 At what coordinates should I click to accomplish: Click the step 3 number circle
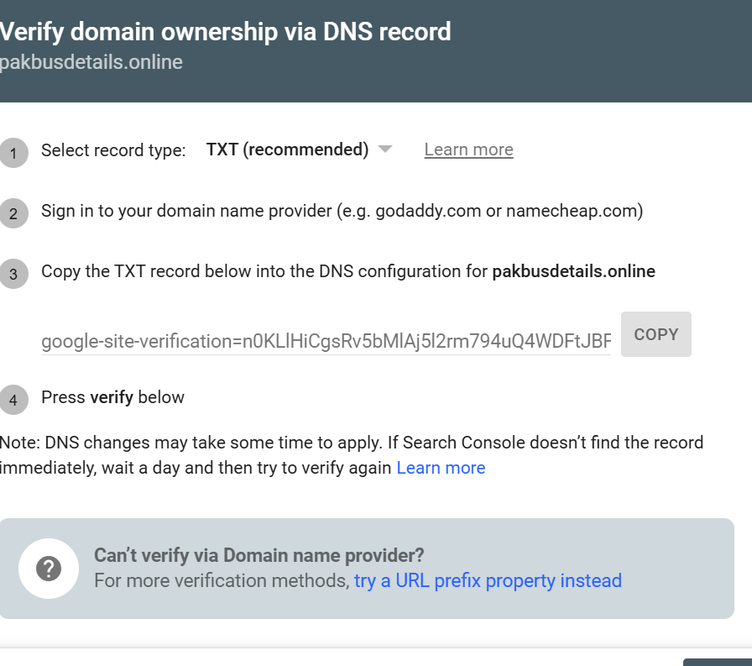coord(13,274)
